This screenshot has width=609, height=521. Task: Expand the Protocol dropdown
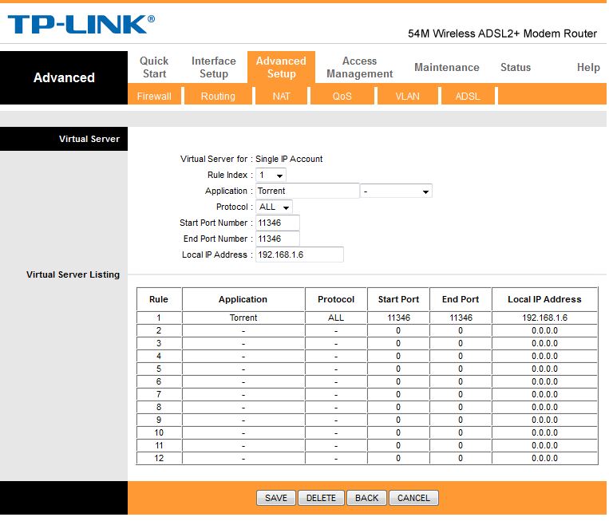click(x=274, y=207)
